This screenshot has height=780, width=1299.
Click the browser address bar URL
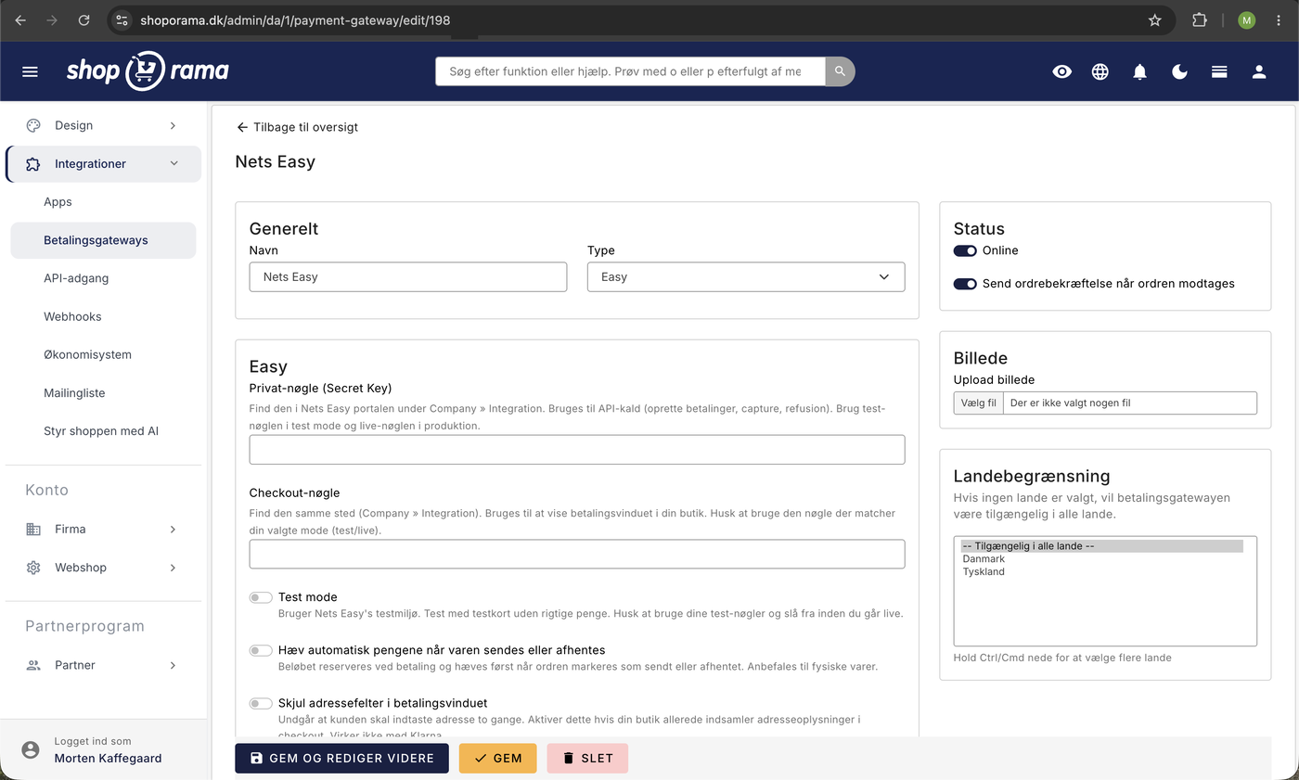click(x=295, y=19)
